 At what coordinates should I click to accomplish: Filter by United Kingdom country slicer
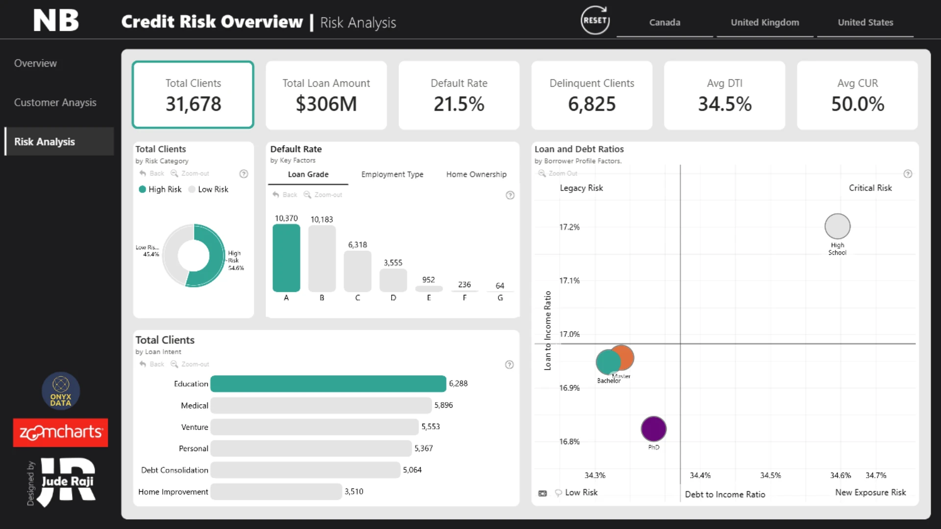tap(765, 23)
